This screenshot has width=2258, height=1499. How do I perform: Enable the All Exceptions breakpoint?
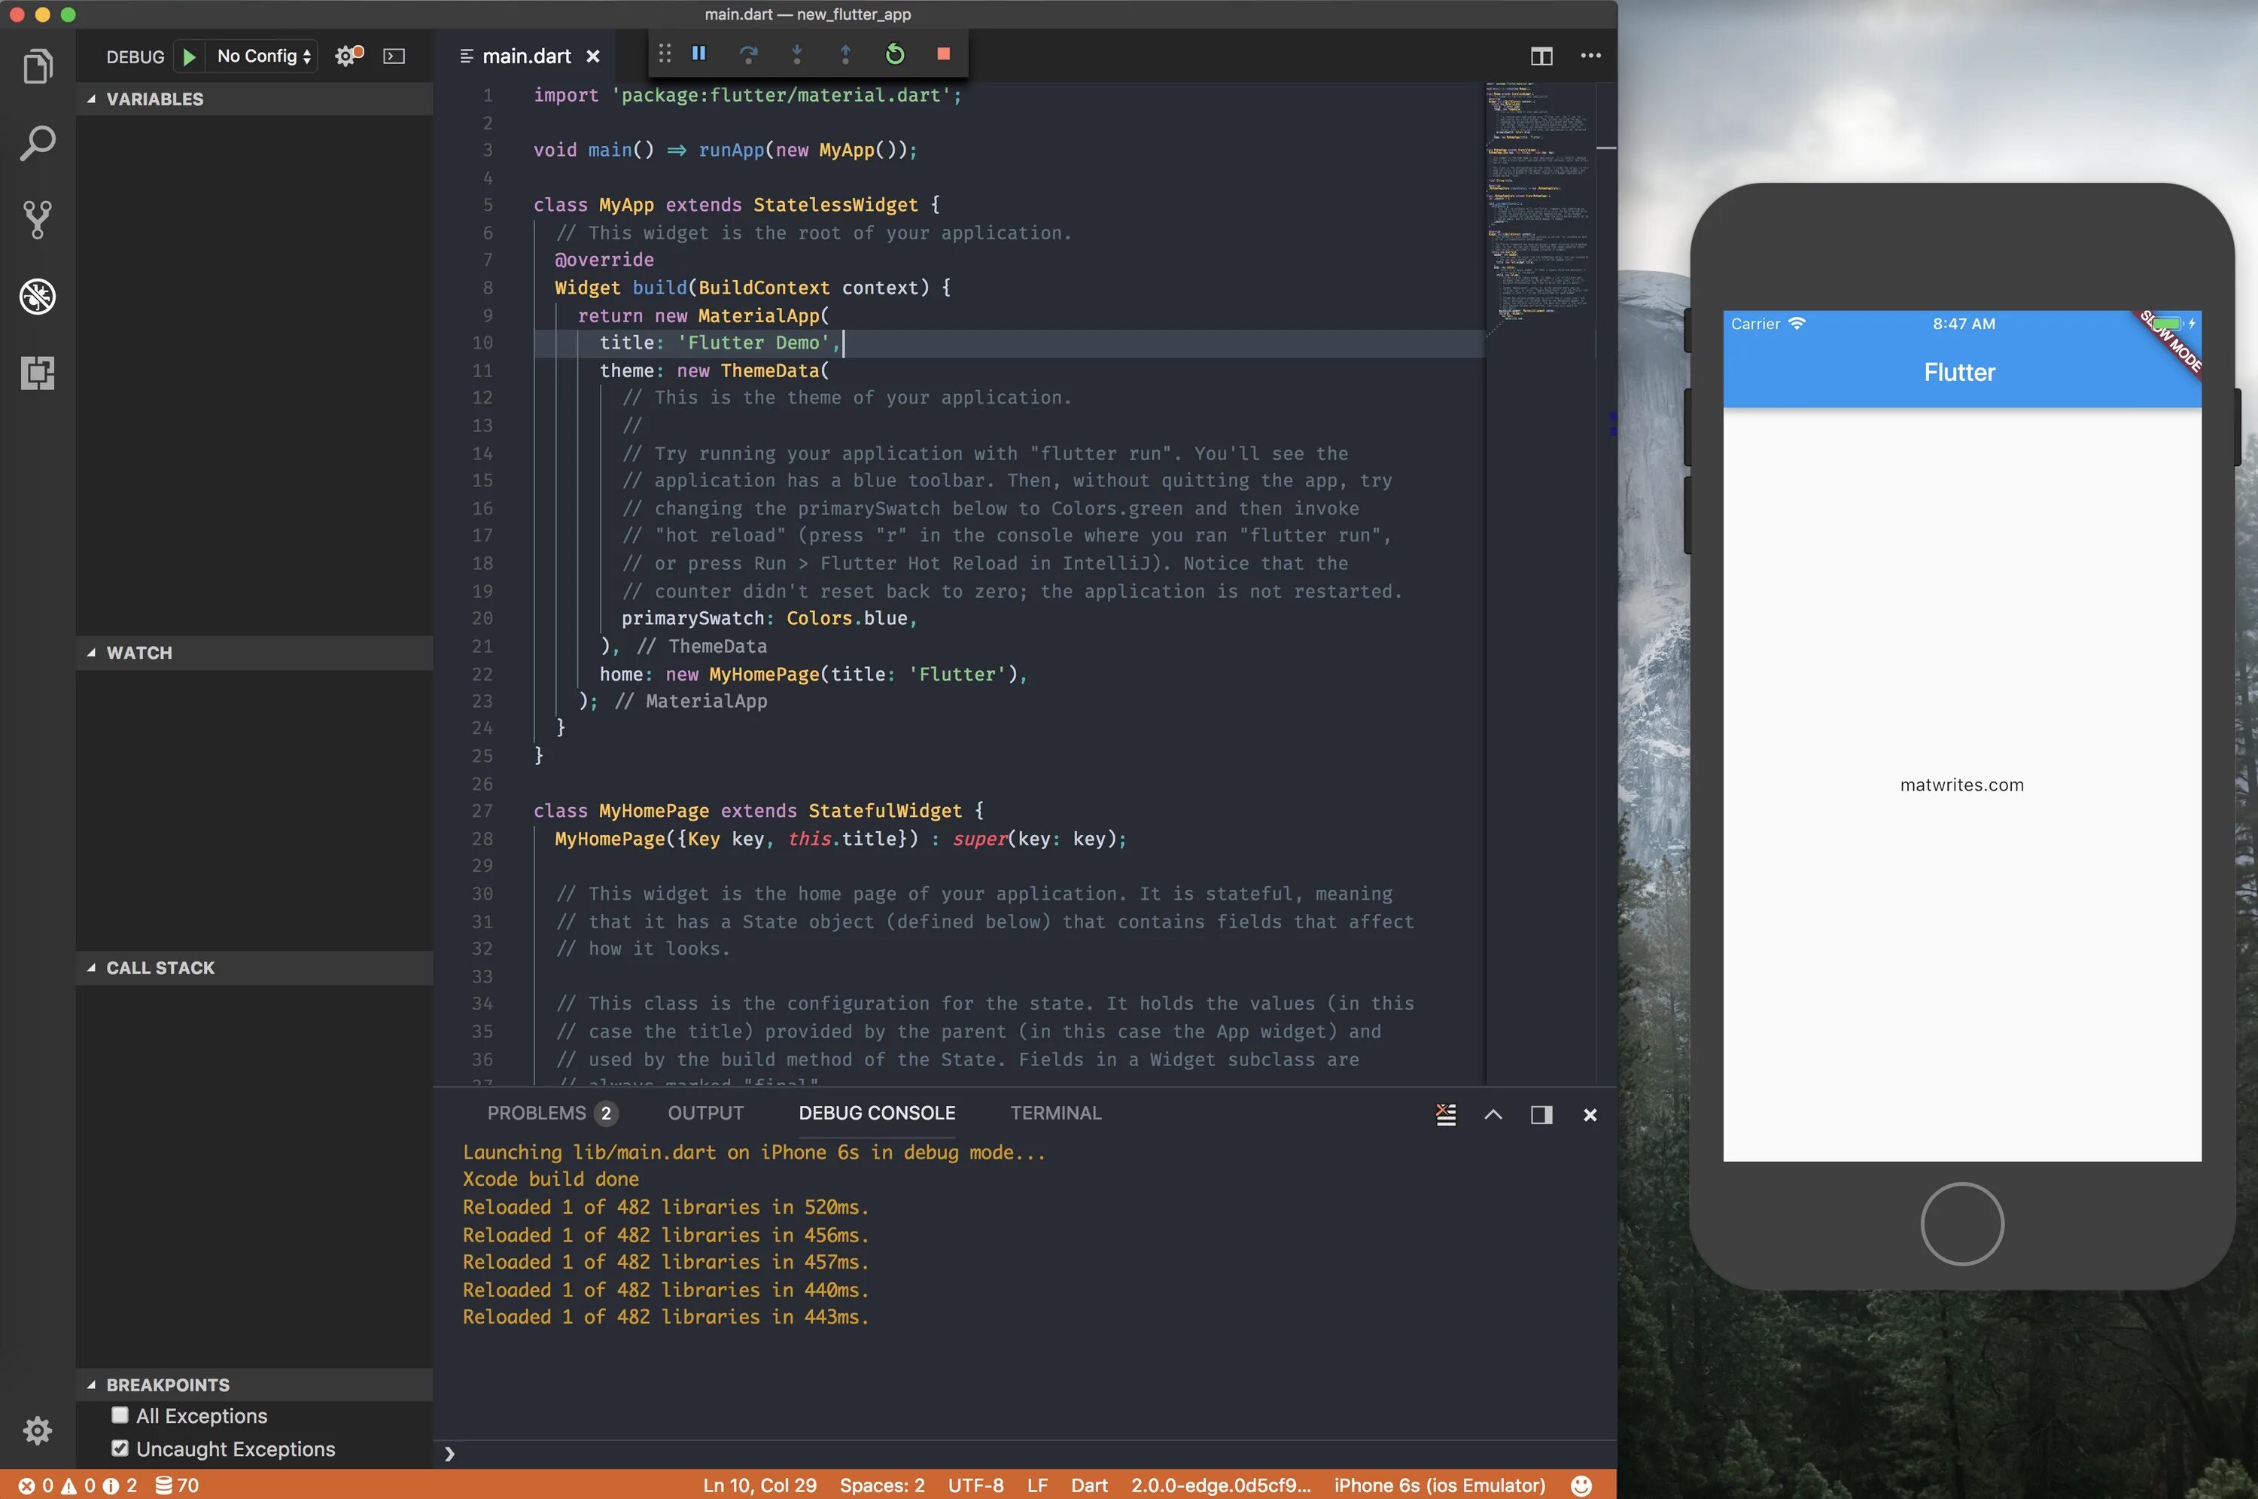point(120,1415)
